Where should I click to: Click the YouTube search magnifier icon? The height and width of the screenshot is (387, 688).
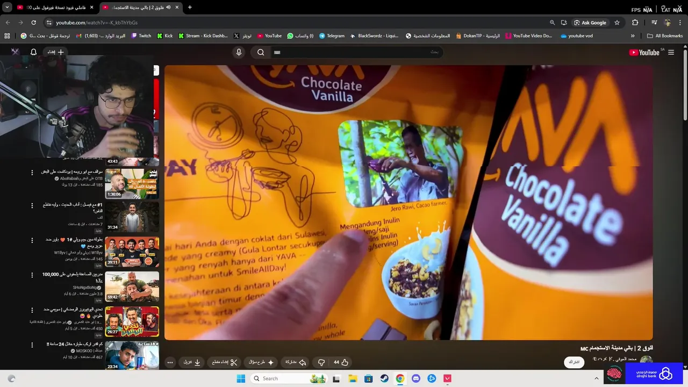click(261, 52)
